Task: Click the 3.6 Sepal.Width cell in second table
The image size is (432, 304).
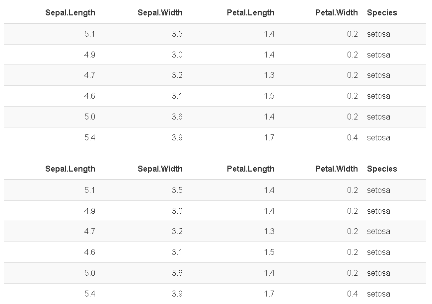Action: [177, 273]
